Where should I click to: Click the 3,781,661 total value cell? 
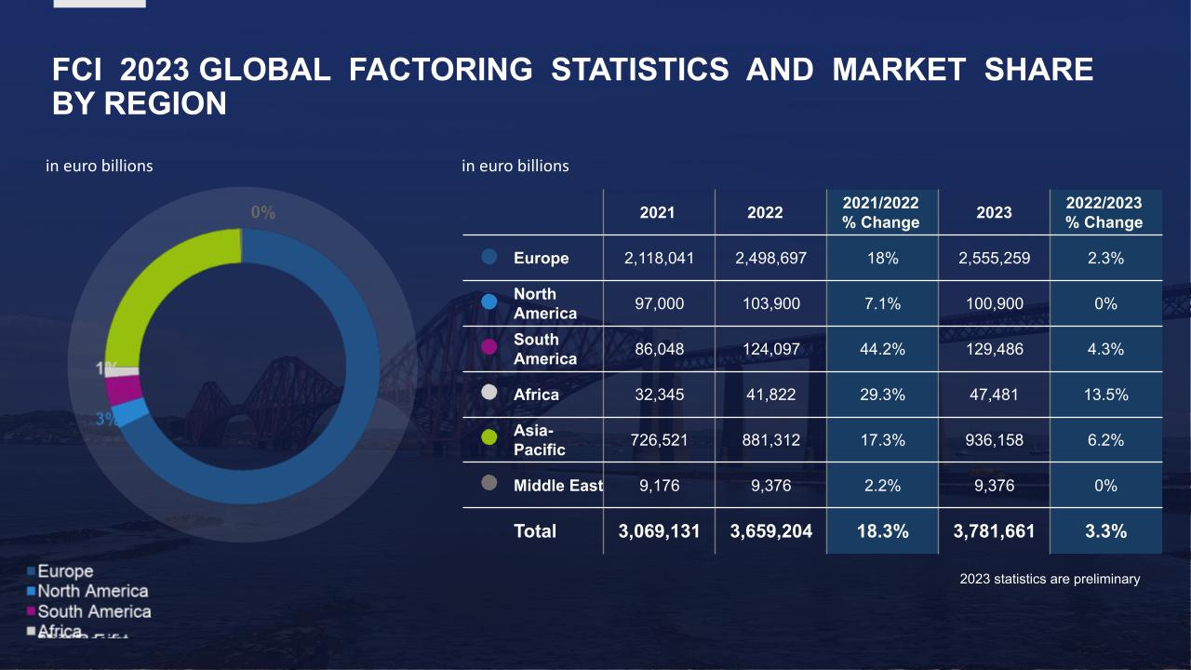pos(994,530)
